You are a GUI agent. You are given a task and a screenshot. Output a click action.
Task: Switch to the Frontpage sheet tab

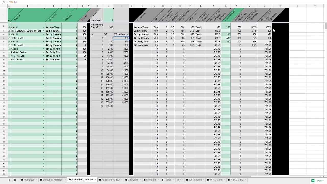[x=29, y=180]
